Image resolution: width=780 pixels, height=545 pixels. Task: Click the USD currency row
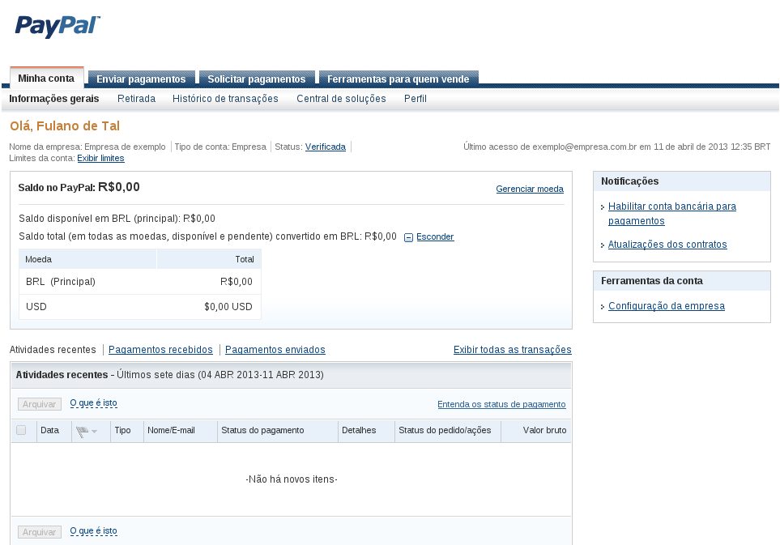click(140, 307)
